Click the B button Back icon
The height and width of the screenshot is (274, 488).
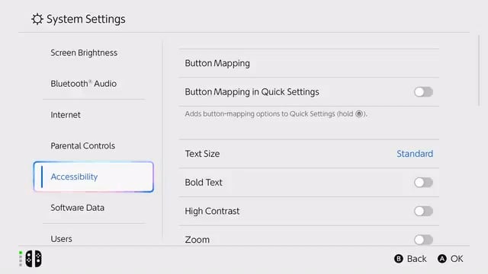(398, 259)
